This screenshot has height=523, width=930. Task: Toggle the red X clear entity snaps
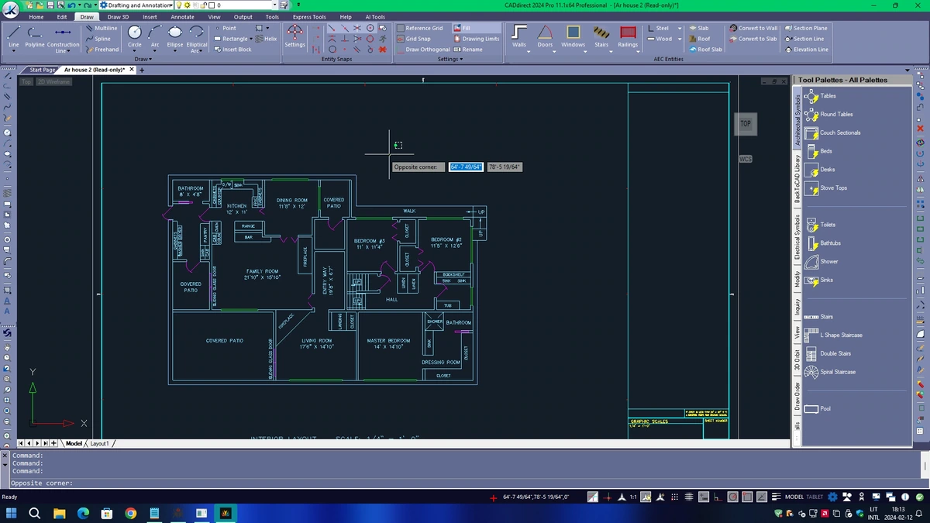(x=383, y=50)
